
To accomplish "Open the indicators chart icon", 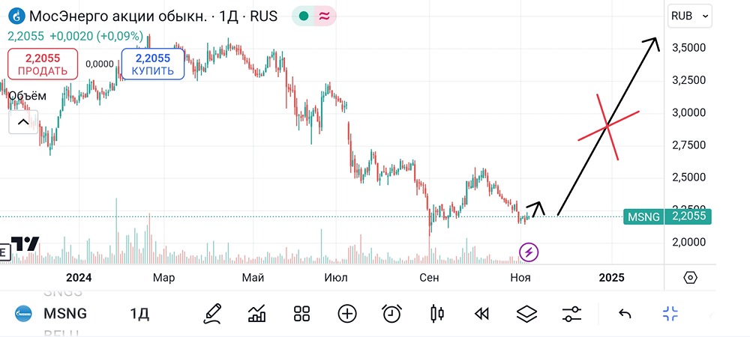I will point(257,314).
